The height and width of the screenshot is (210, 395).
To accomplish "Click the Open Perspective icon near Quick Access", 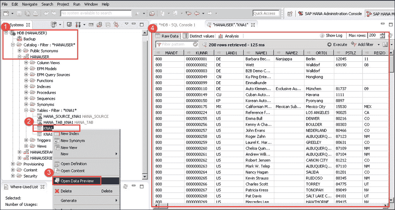I will pyautogui.click(x=290, y=14).
